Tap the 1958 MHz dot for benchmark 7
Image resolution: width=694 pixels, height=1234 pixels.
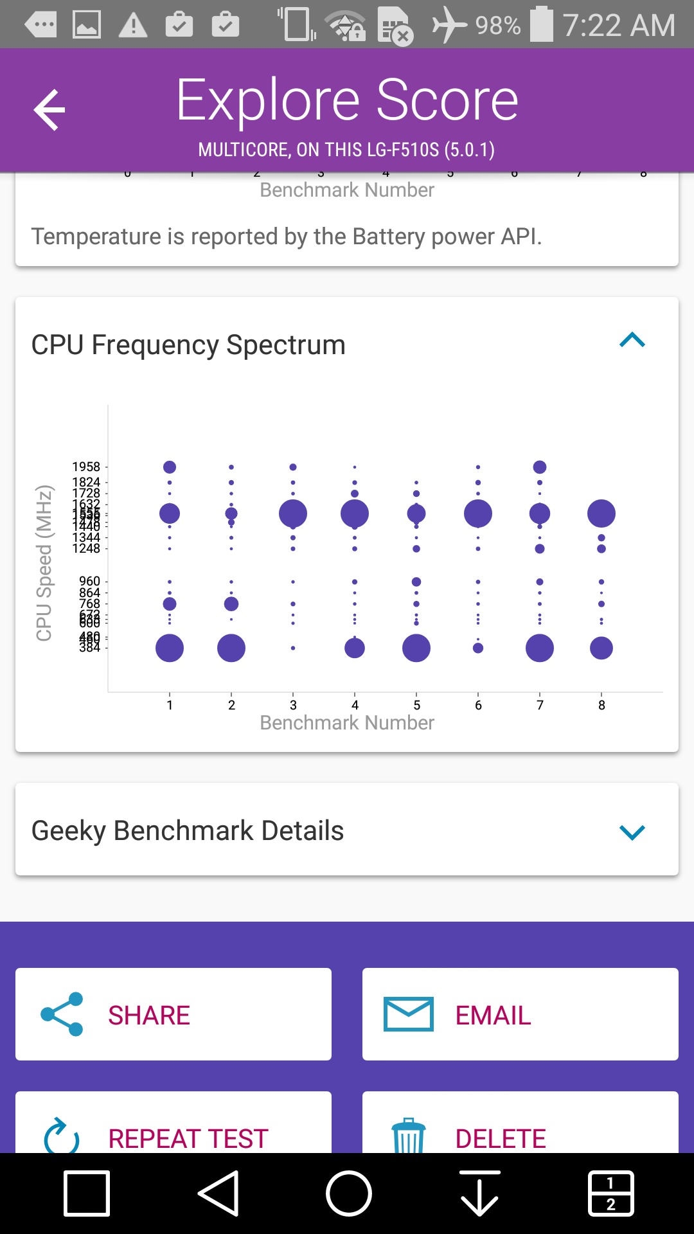pyautogui.click(x=540, y=467)
